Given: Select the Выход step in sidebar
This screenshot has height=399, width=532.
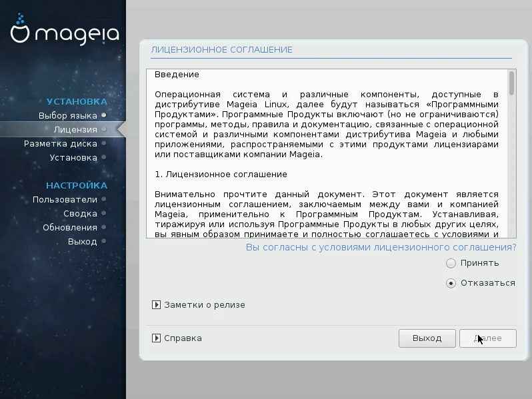Looking at the screenshot, I should pyautogui.click(x=83, y=242).
